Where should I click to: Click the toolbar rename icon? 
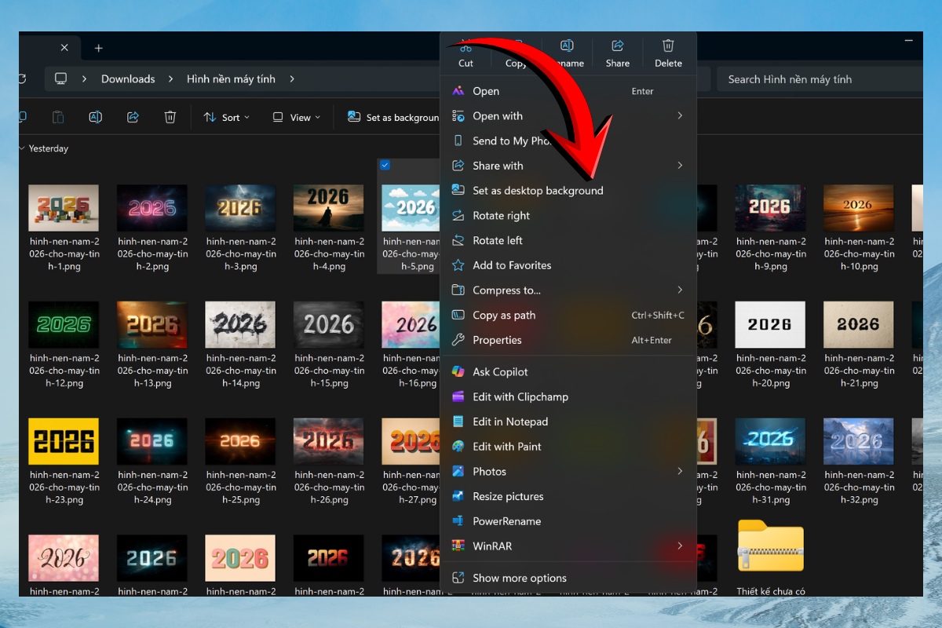coord(95,117)
